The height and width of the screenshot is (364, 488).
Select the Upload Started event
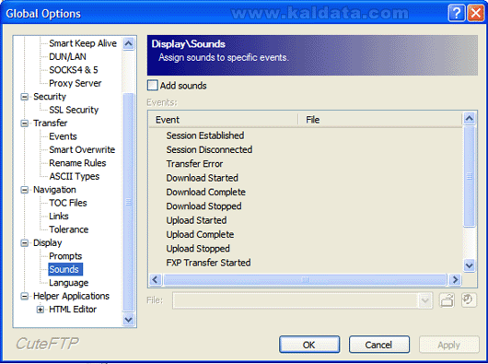click(196, 220)
